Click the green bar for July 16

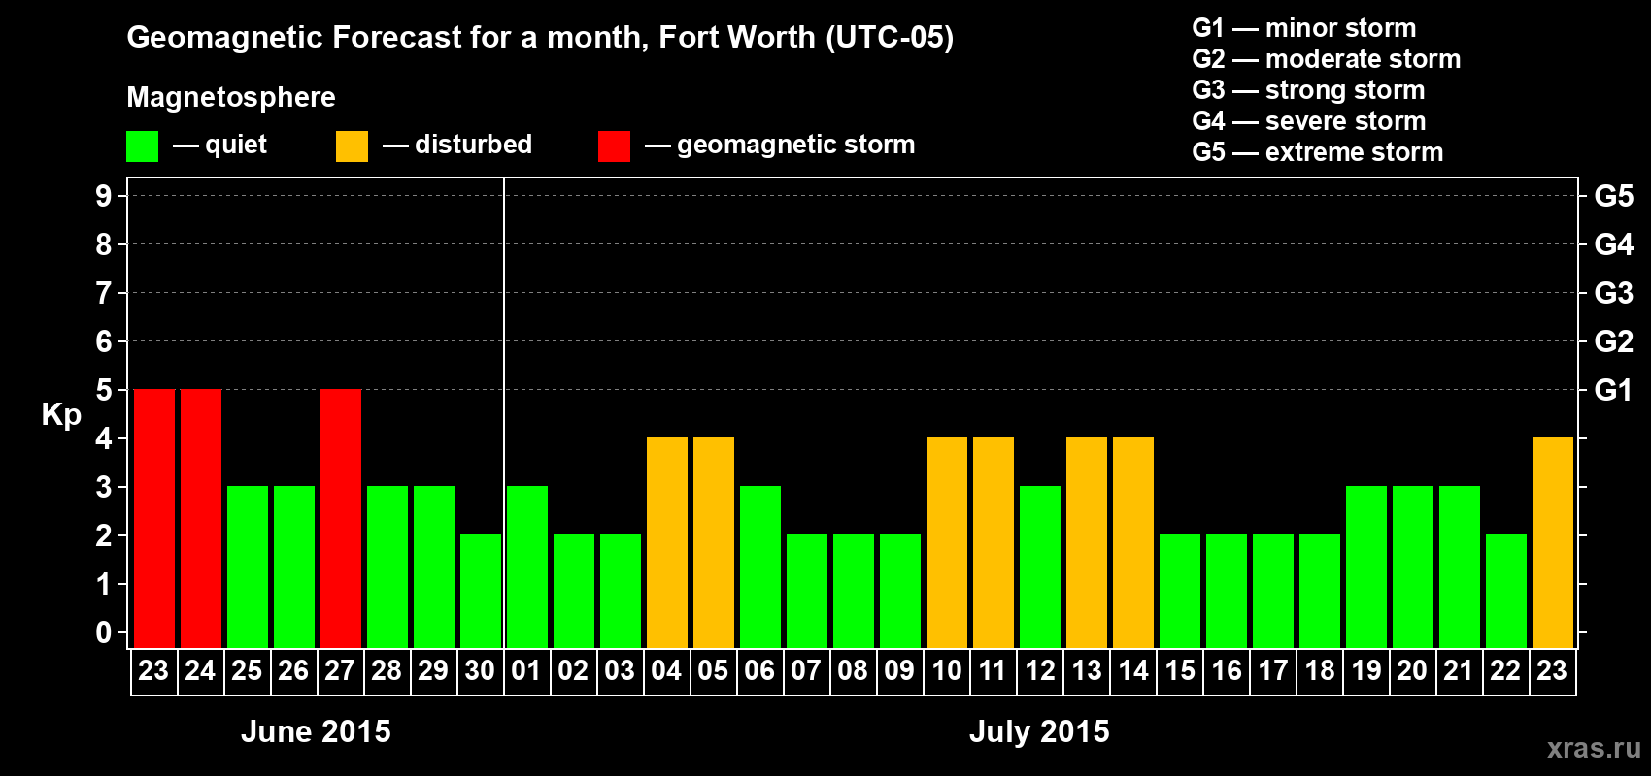(1227, 591)
